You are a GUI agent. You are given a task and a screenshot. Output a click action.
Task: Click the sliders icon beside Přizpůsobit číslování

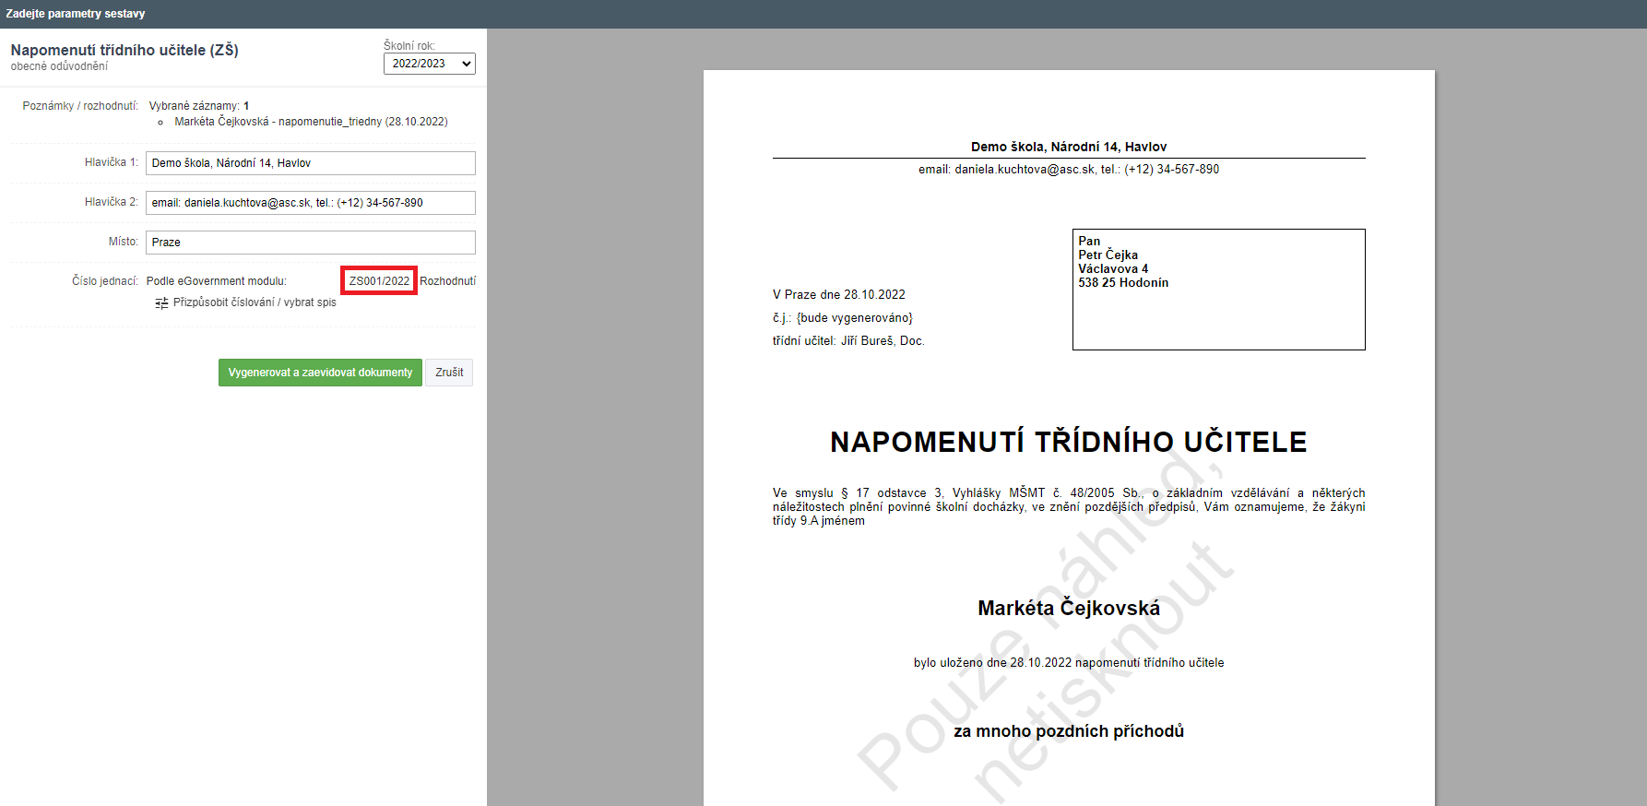161,302
